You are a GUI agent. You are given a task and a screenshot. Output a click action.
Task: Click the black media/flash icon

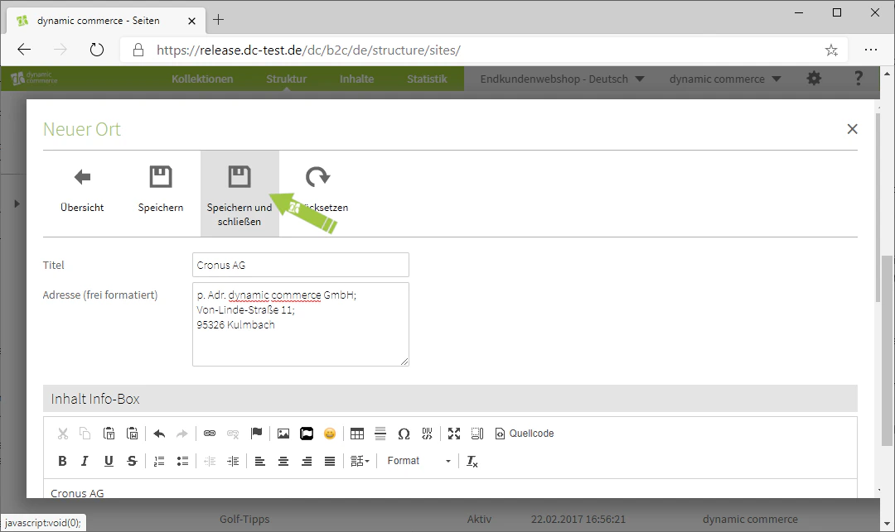307,434
